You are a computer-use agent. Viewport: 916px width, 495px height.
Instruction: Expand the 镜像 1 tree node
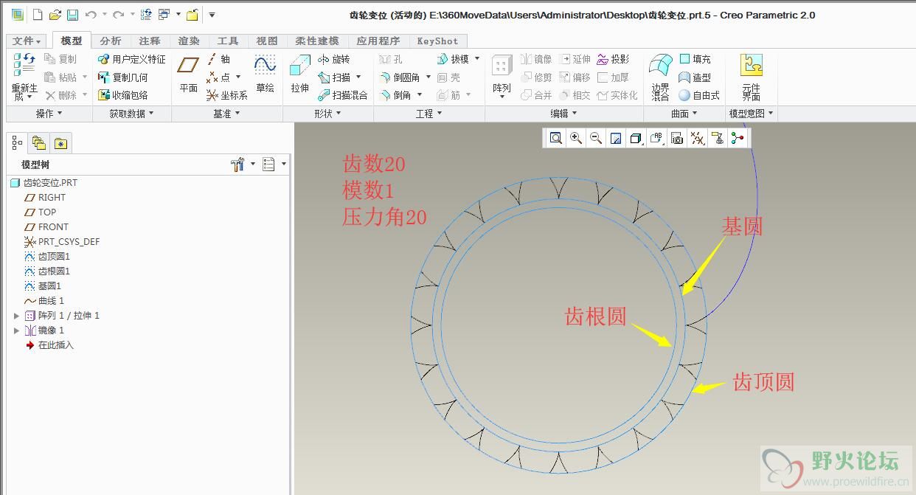17,330
